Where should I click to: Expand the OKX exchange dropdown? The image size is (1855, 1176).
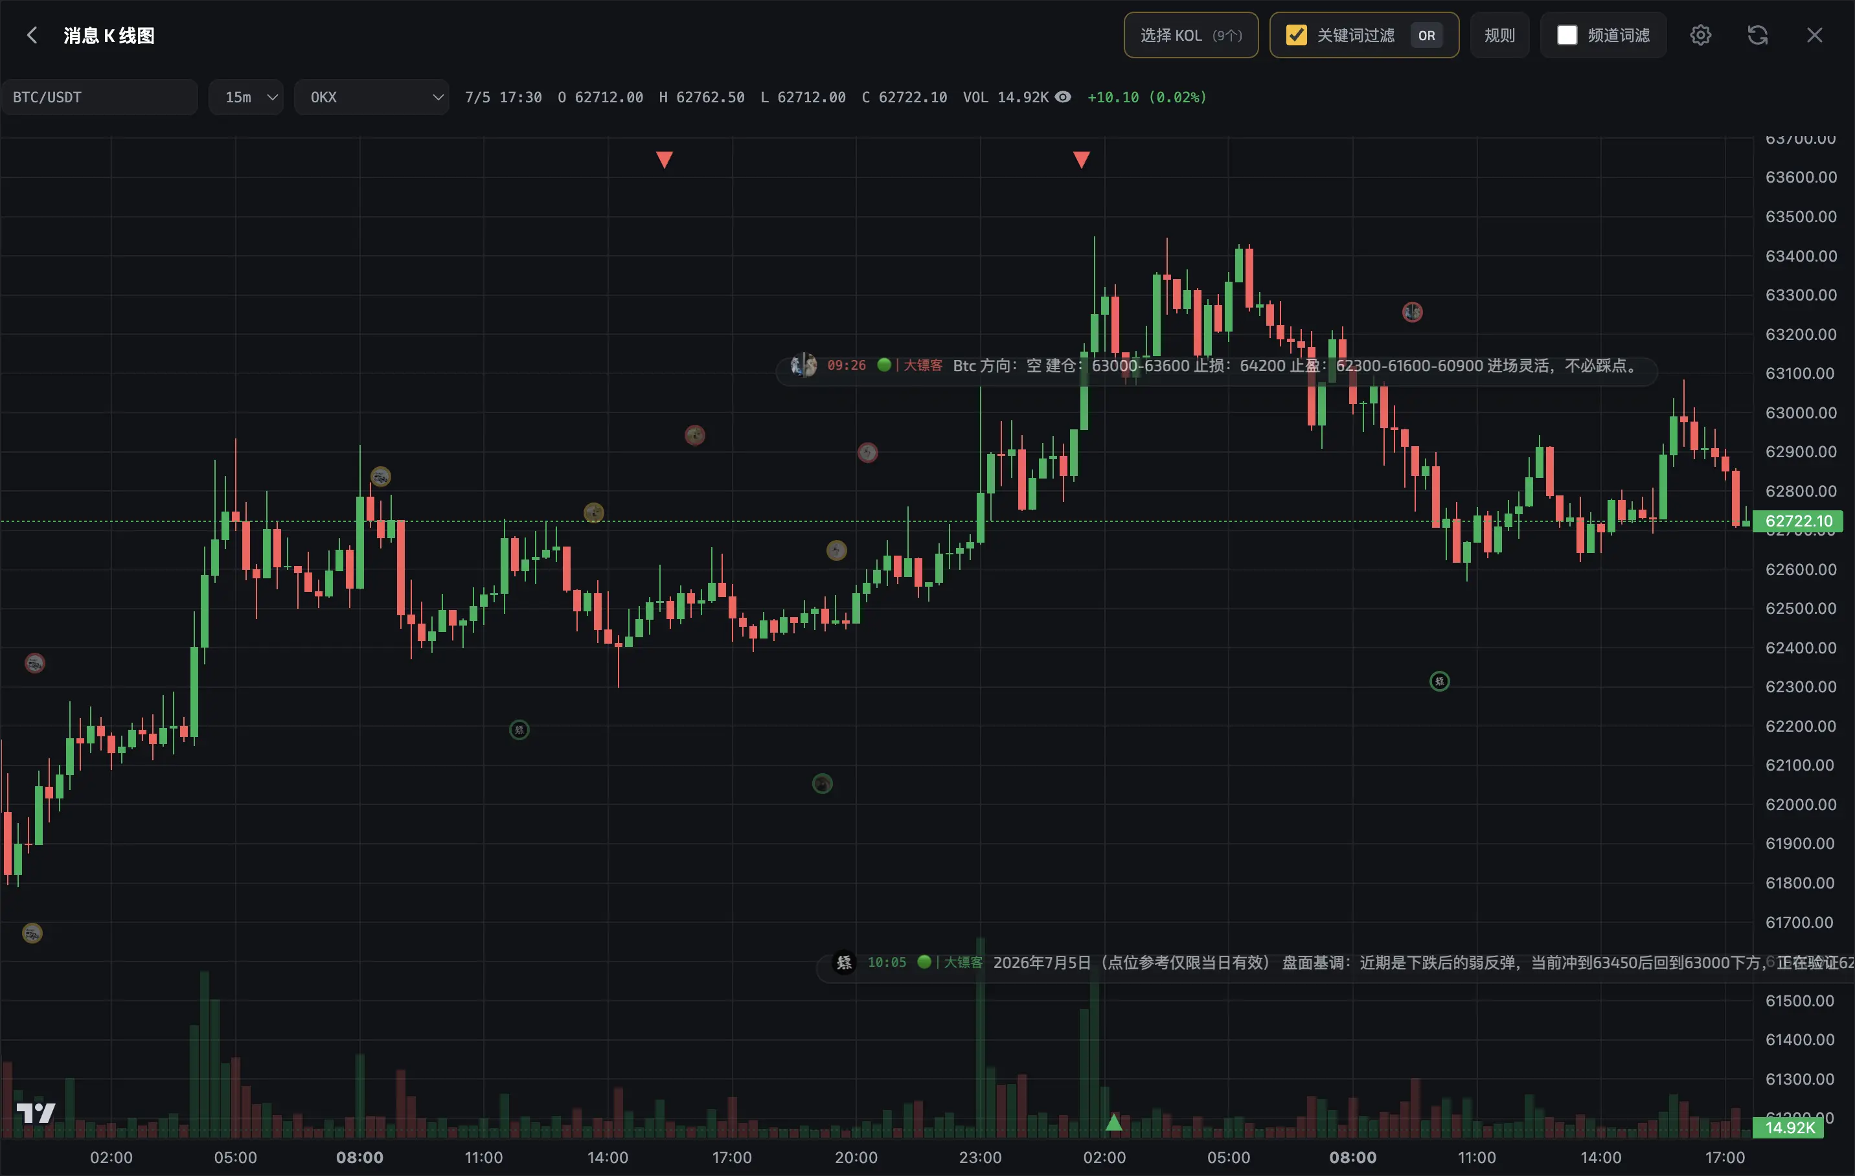click(372, 97)
